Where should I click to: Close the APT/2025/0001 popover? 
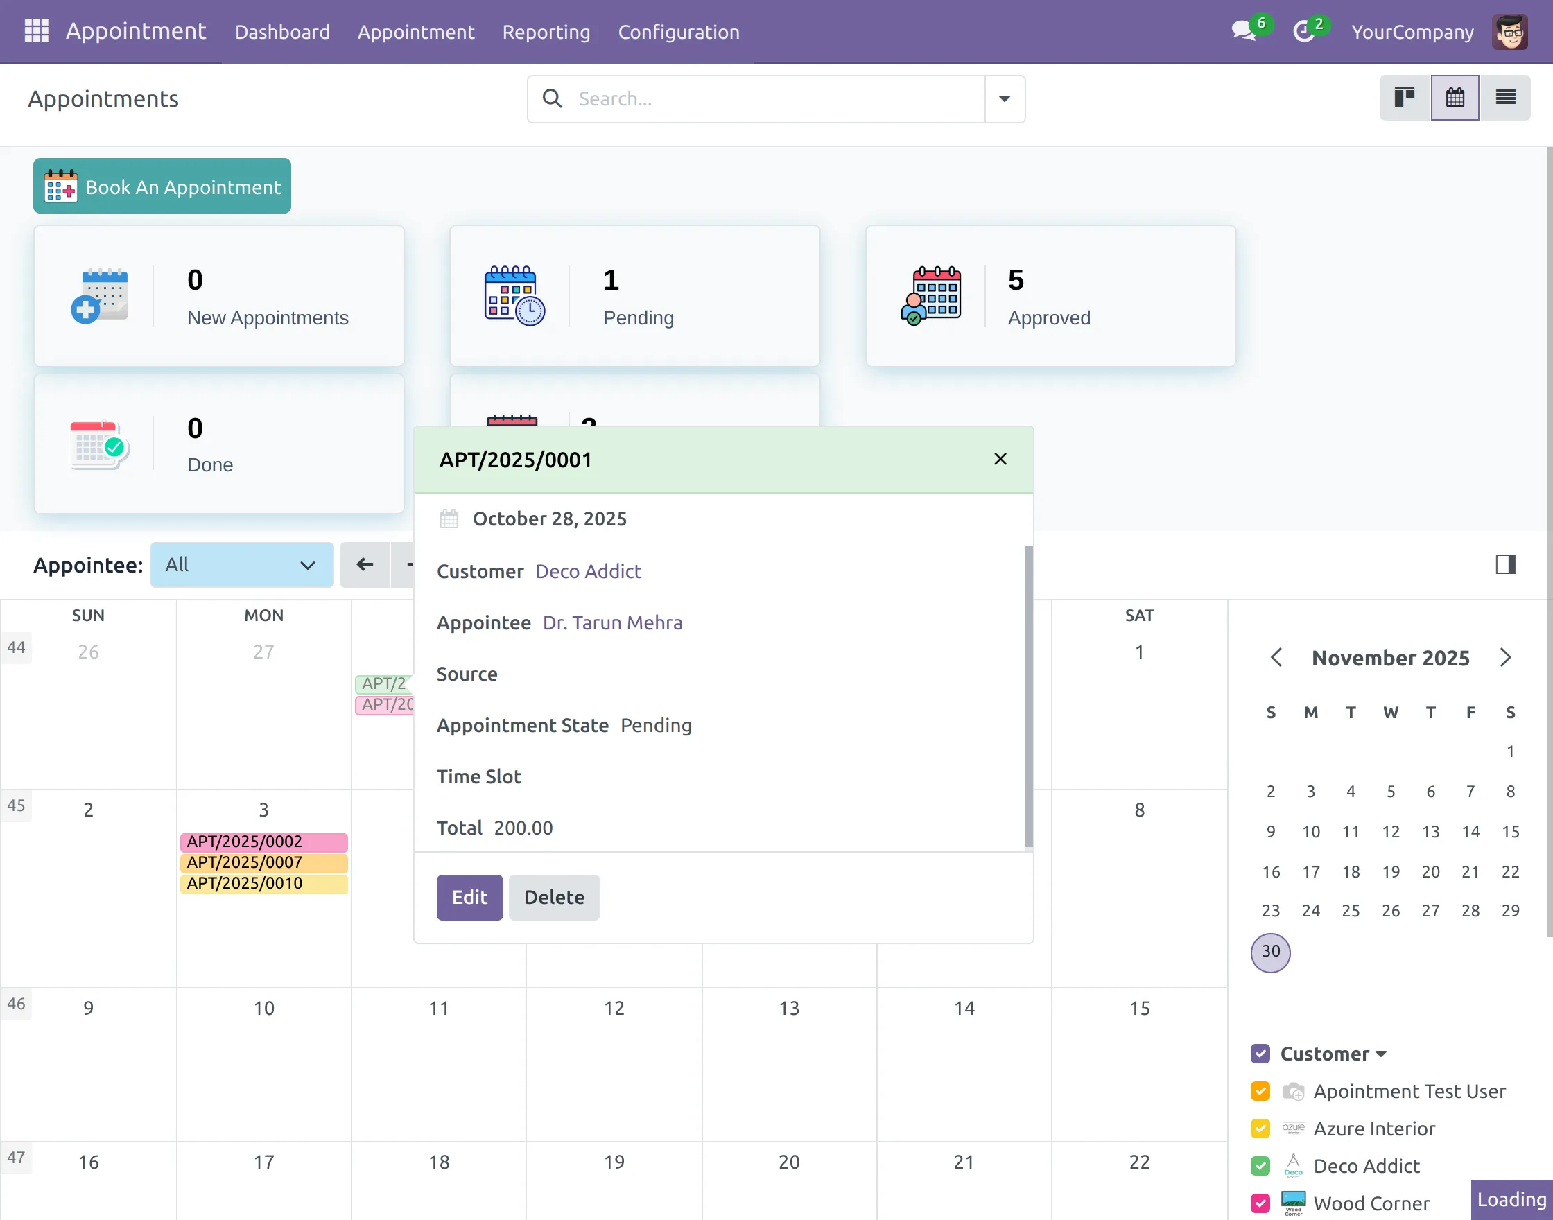[x=1000, y=460]
